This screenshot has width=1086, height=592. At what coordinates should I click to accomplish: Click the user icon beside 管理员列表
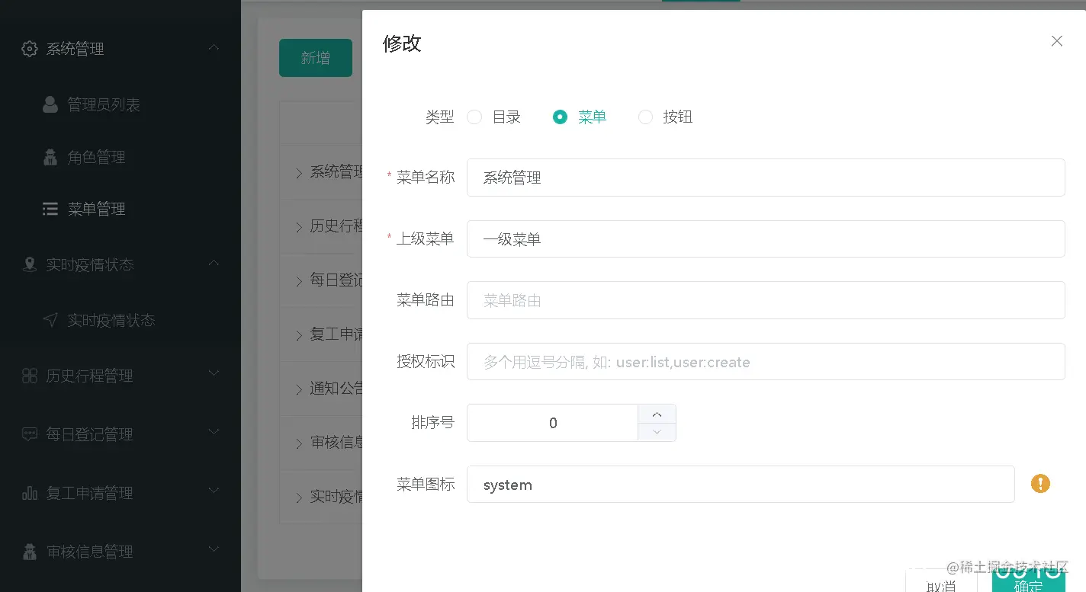tap(50, 104)
